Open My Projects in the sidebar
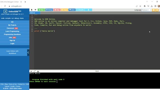The width and height of the screenshot is (160, 90). (12, 25)
